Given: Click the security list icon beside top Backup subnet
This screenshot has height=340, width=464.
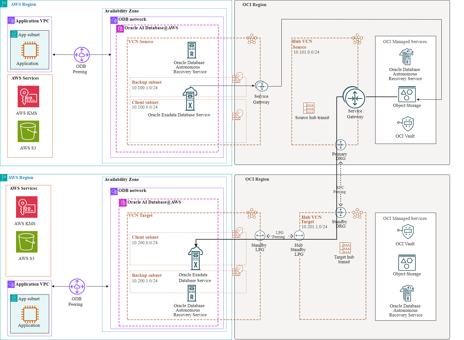Looking at the screenshot, I should [x=238, y=77].
